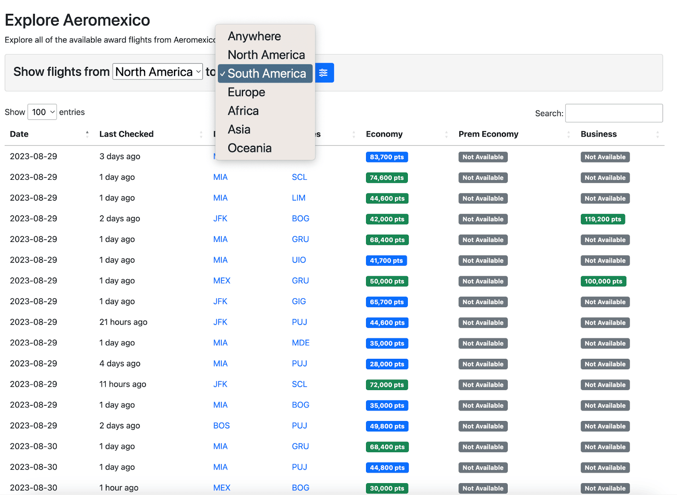
Task: Open the LIM destination link
Action: tap(299, 198)
